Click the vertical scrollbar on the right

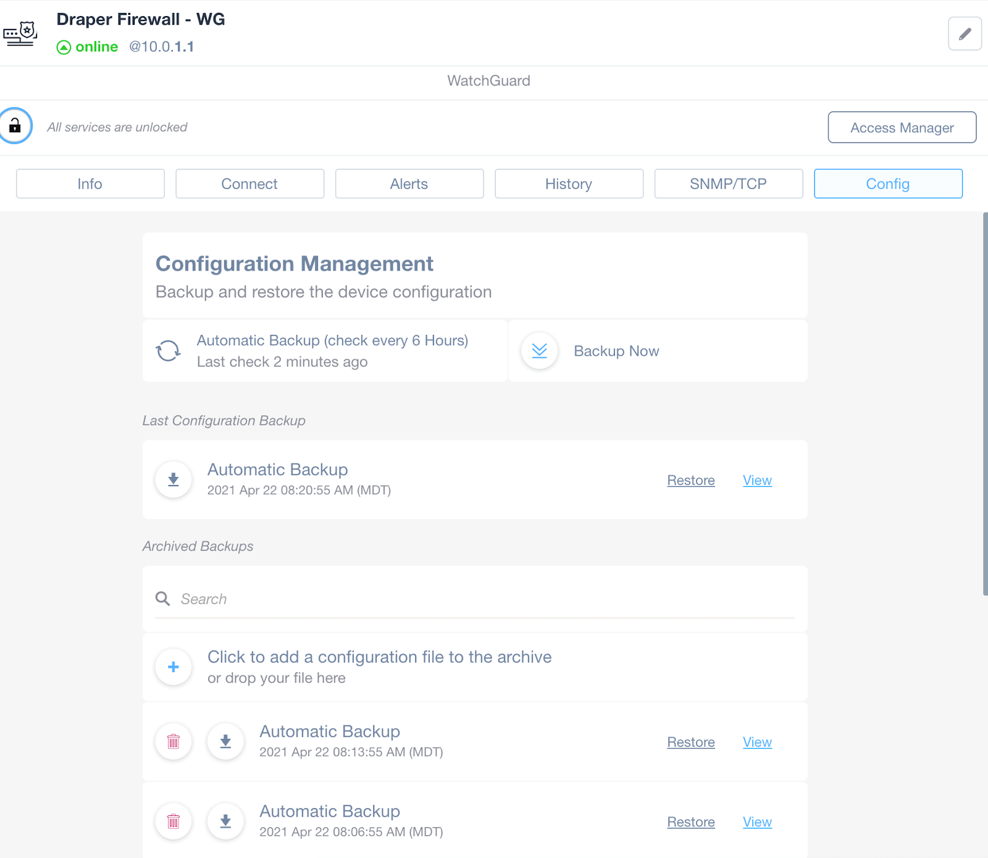click(x=985, y=404)
